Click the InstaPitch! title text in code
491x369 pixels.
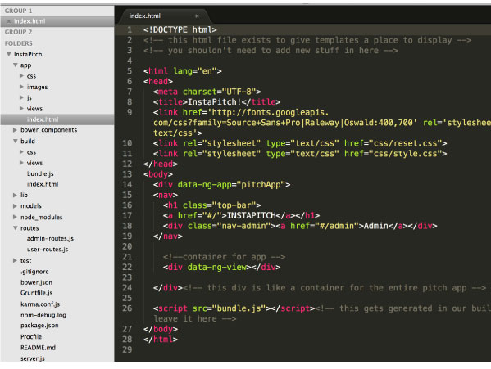[214, 102]
